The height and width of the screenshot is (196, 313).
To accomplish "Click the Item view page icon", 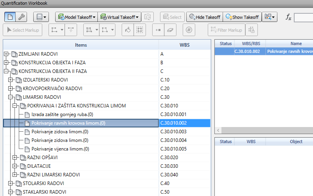I will (x=10, y=17).
